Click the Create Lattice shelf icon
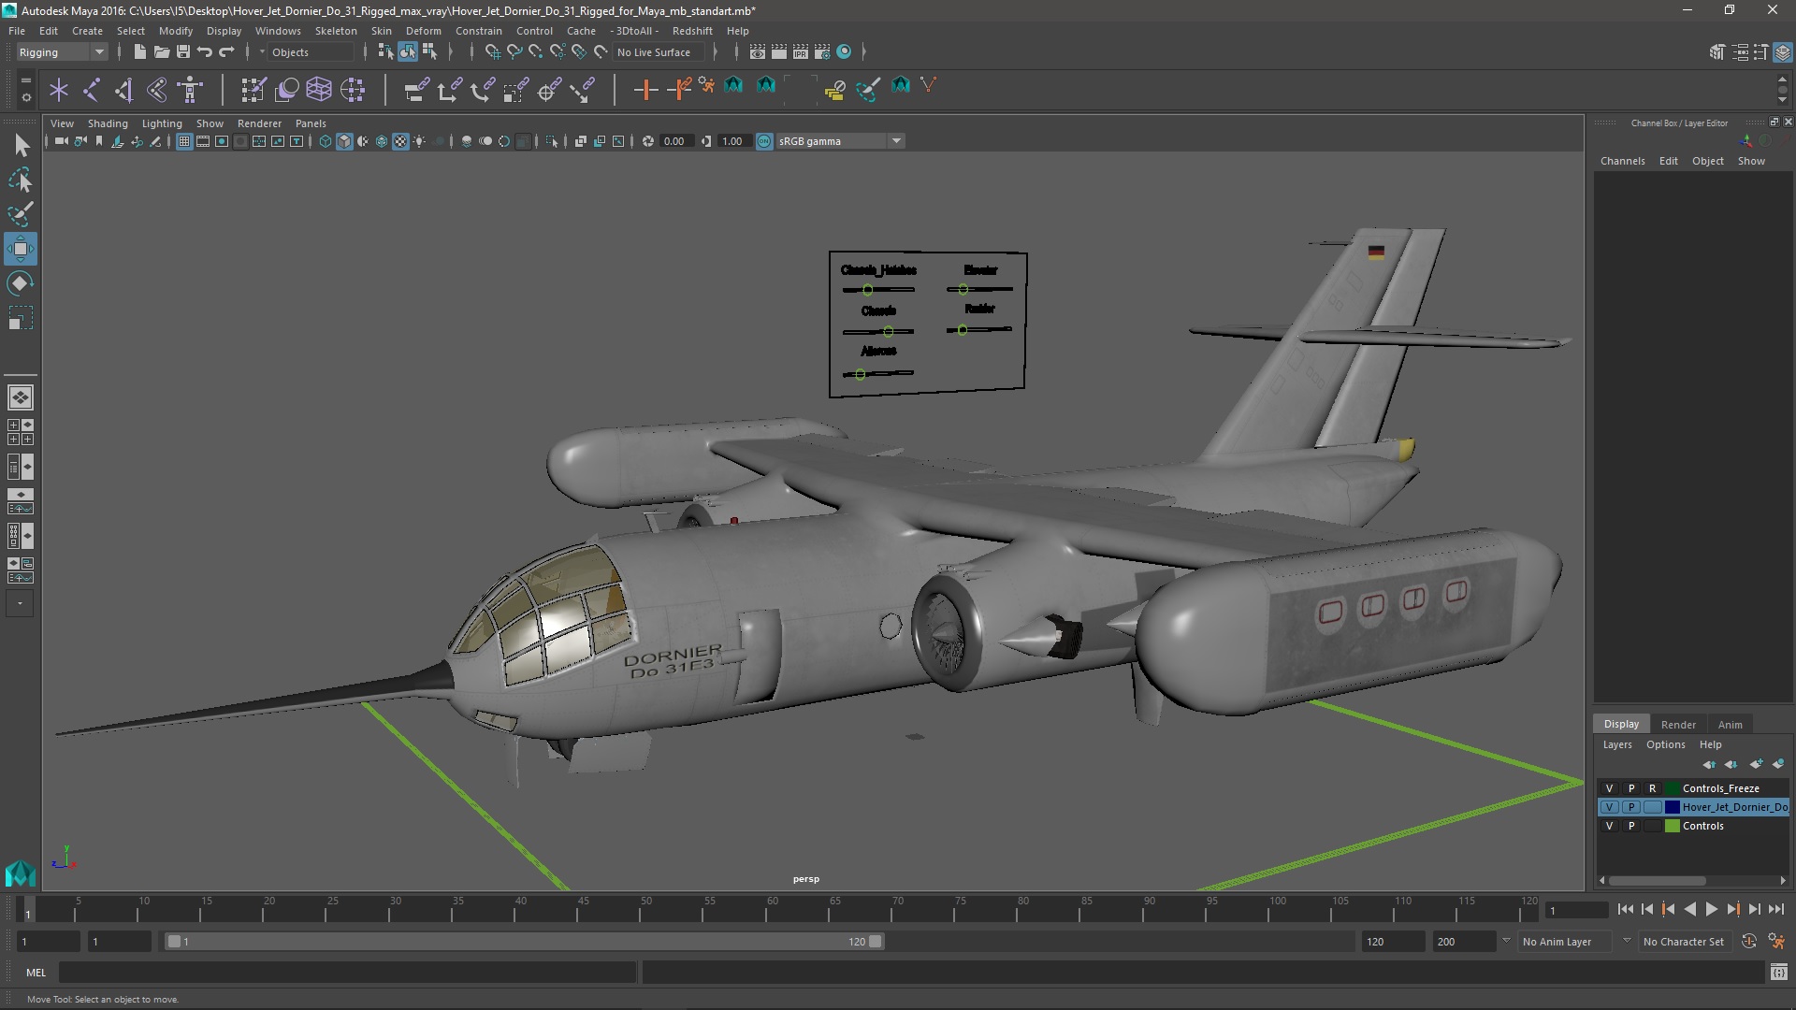 (x=319, y=90)
